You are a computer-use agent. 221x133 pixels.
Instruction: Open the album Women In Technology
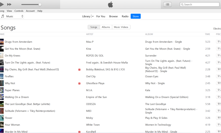click(x=158, y=125)
